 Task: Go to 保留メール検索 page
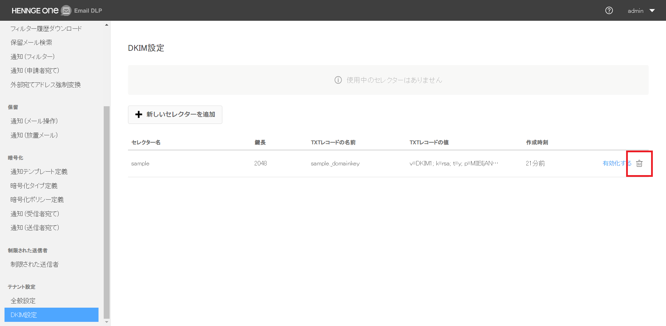click(x=31, y=43)
